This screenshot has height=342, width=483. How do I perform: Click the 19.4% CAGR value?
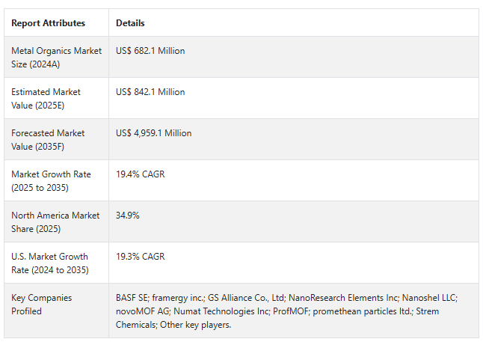[x=140, y=174]
